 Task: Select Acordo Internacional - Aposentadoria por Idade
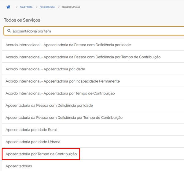[x=93, y=69]
